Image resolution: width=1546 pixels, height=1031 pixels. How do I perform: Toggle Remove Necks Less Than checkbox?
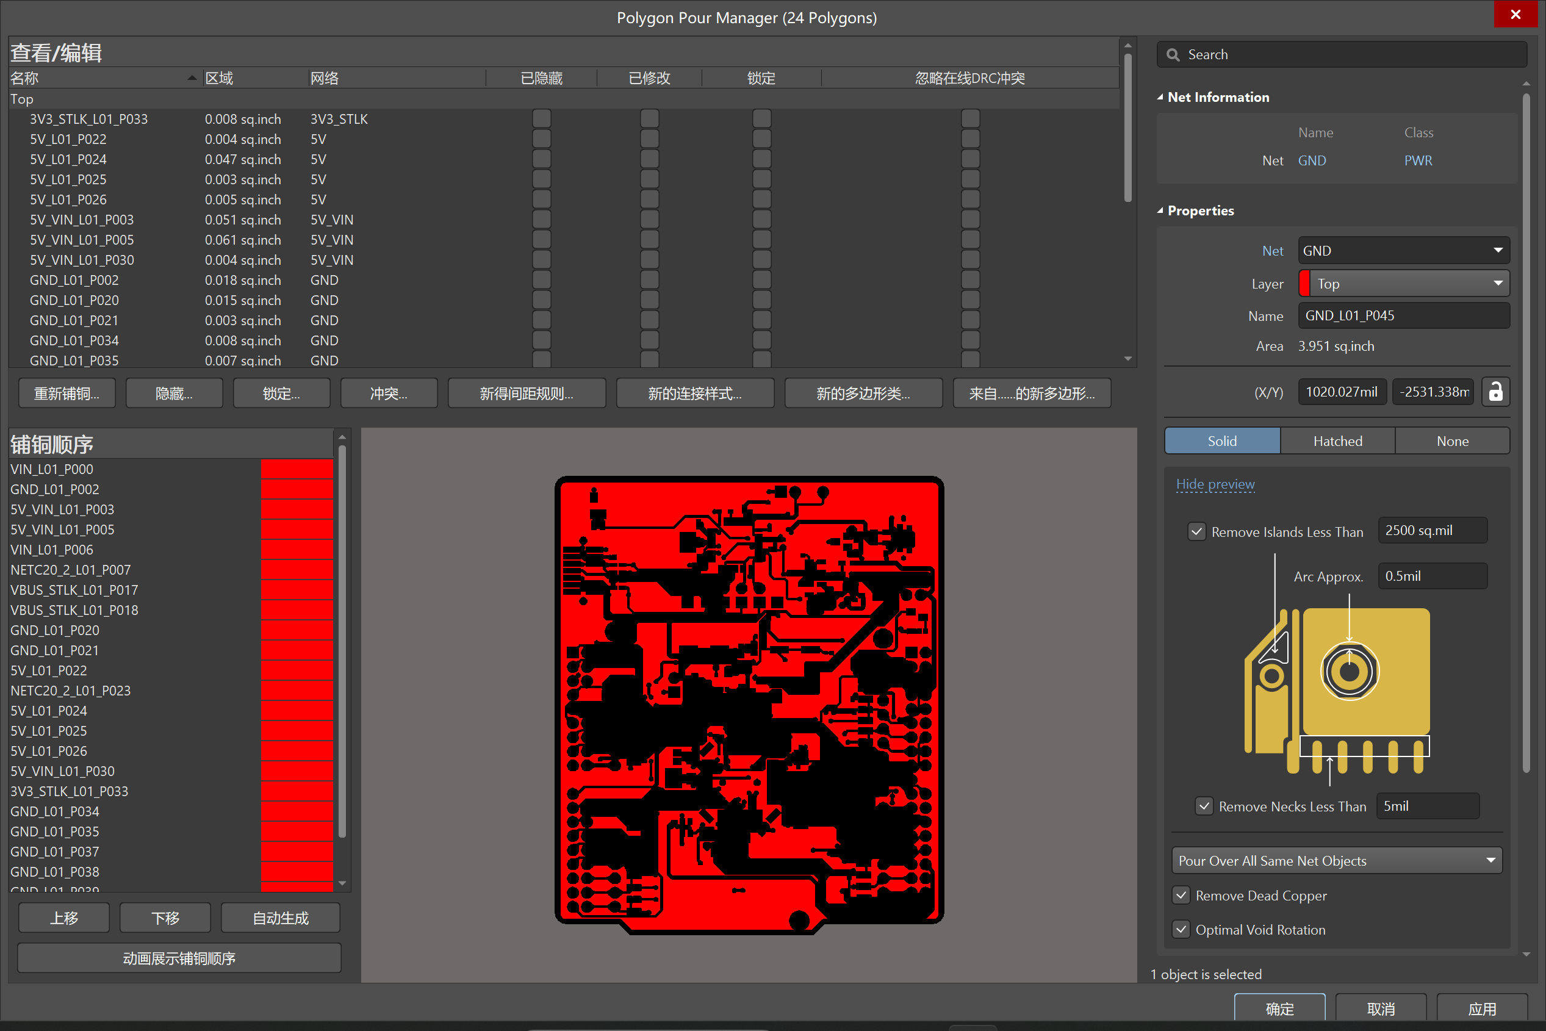pos(1203,806)
